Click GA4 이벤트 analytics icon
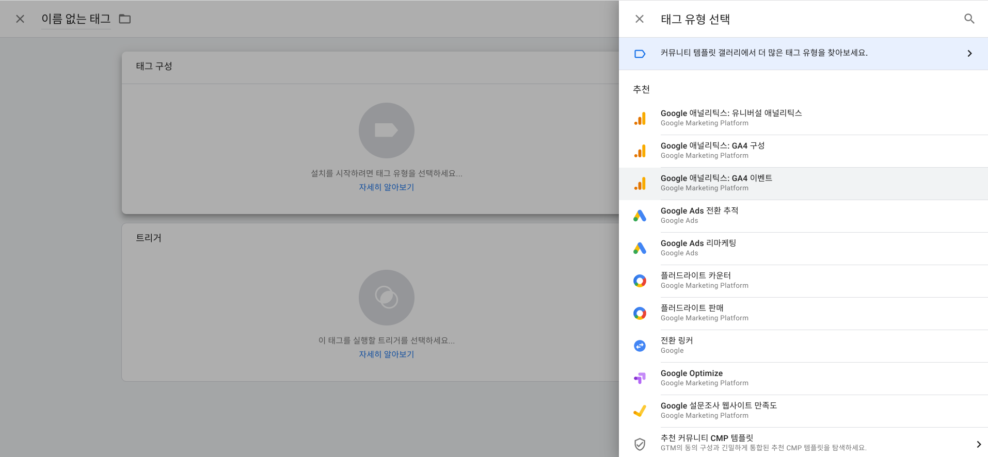This screenshot has height=457, width=988. click(640, 184)
